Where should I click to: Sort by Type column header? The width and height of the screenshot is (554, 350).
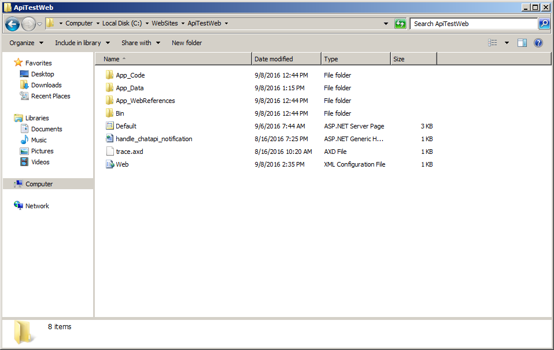(356, 59)
